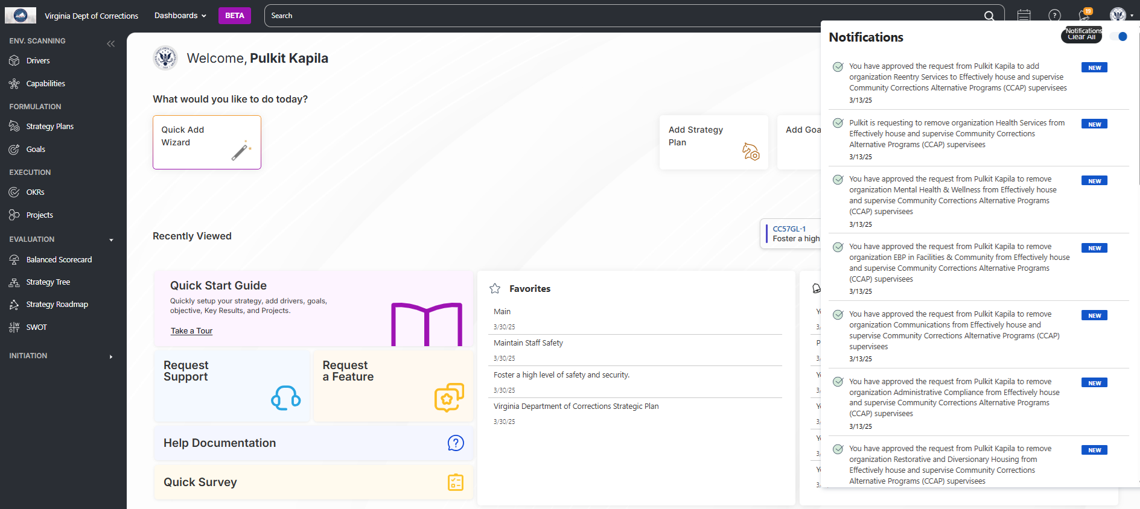The image size is (1140, 509).
Task: Open the Strategy Roadmap
Action: click(x=57, y=305)
